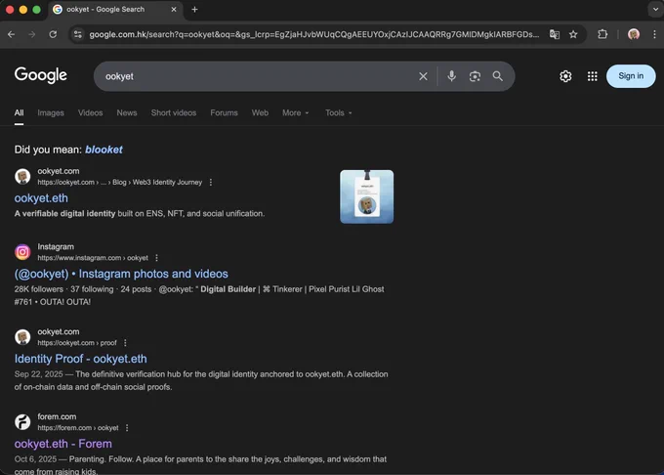Viewport: 664px width, 475px height.
Task: Click the Sign in button
Action: pyautogui.click(x=631, y=76)
